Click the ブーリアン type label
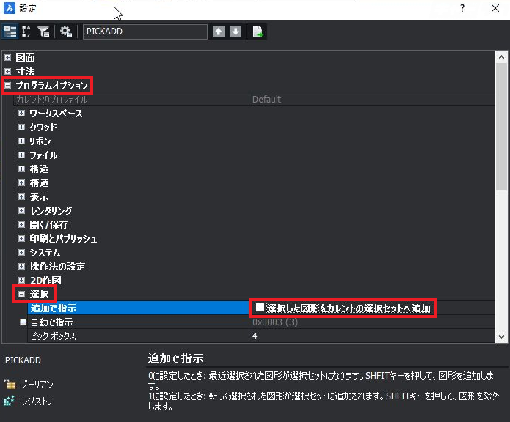The image size is (510, 422). click(37, 385)
